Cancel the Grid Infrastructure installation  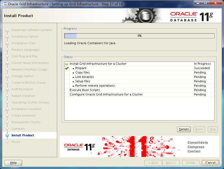coord(211,163)
